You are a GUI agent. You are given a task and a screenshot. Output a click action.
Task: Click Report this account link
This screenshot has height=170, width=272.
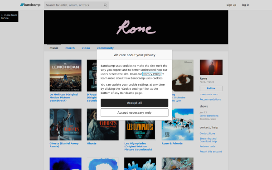(211, 151)
